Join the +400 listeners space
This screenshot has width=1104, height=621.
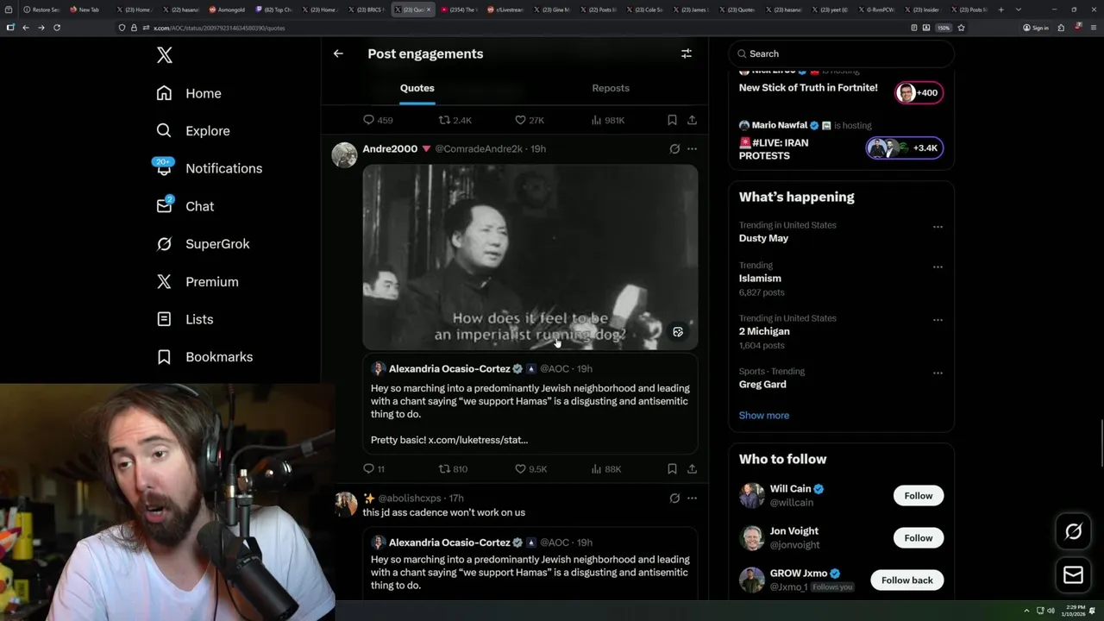point(919,92)
